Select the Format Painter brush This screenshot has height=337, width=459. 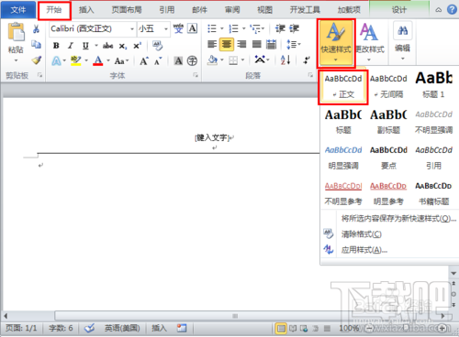click(x=36, y=60)
